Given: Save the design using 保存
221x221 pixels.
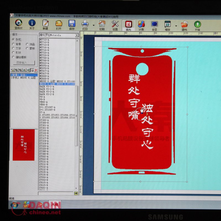Looking at the screenshot, I should 72,25.
